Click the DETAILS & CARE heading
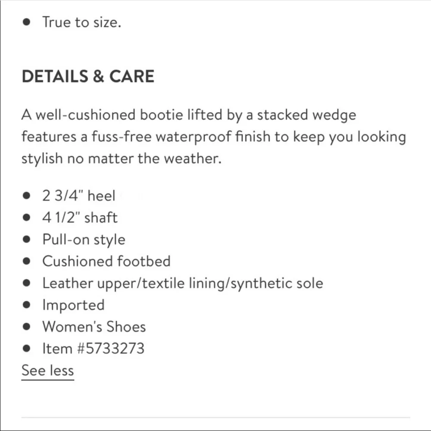This screenshot has width=431, height=431. point(88,77)
